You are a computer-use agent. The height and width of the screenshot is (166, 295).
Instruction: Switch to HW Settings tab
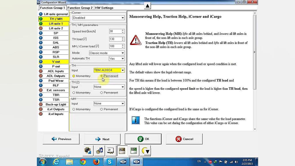point(104,8)
